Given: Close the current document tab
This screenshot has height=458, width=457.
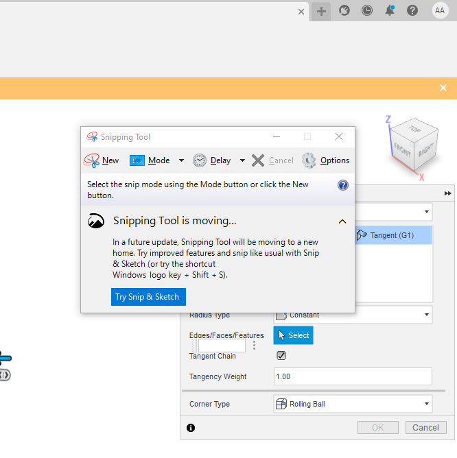Looking at the screenshot, I should [301, 12].
